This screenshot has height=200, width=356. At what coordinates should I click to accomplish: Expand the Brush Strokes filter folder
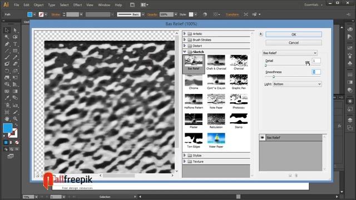coord(185,39)
